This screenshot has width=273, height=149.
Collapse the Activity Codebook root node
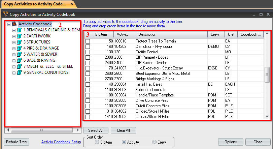coord(9,24)
